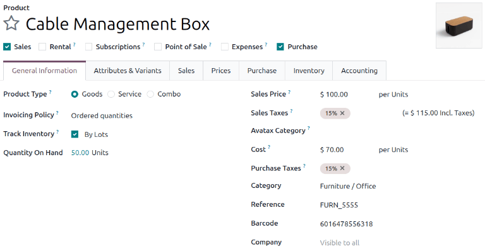The width and height of the screenshot is (485, 251).
Task: Select Goods product type
Action: 75,94
